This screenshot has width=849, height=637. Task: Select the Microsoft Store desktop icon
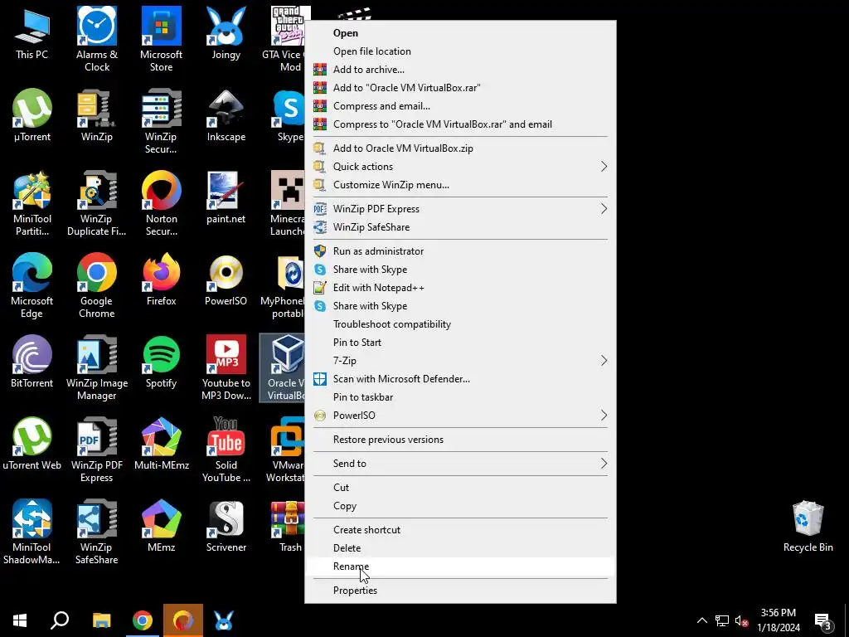point(161,40)
